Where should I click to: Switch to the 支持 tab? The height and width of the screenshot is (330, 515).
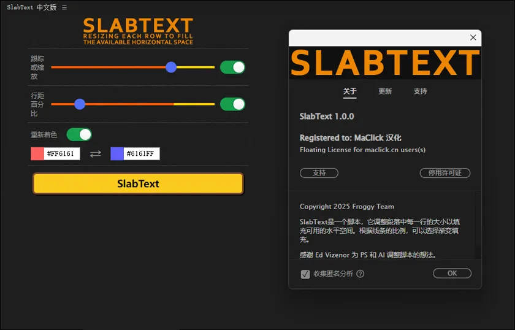(420, 91)
